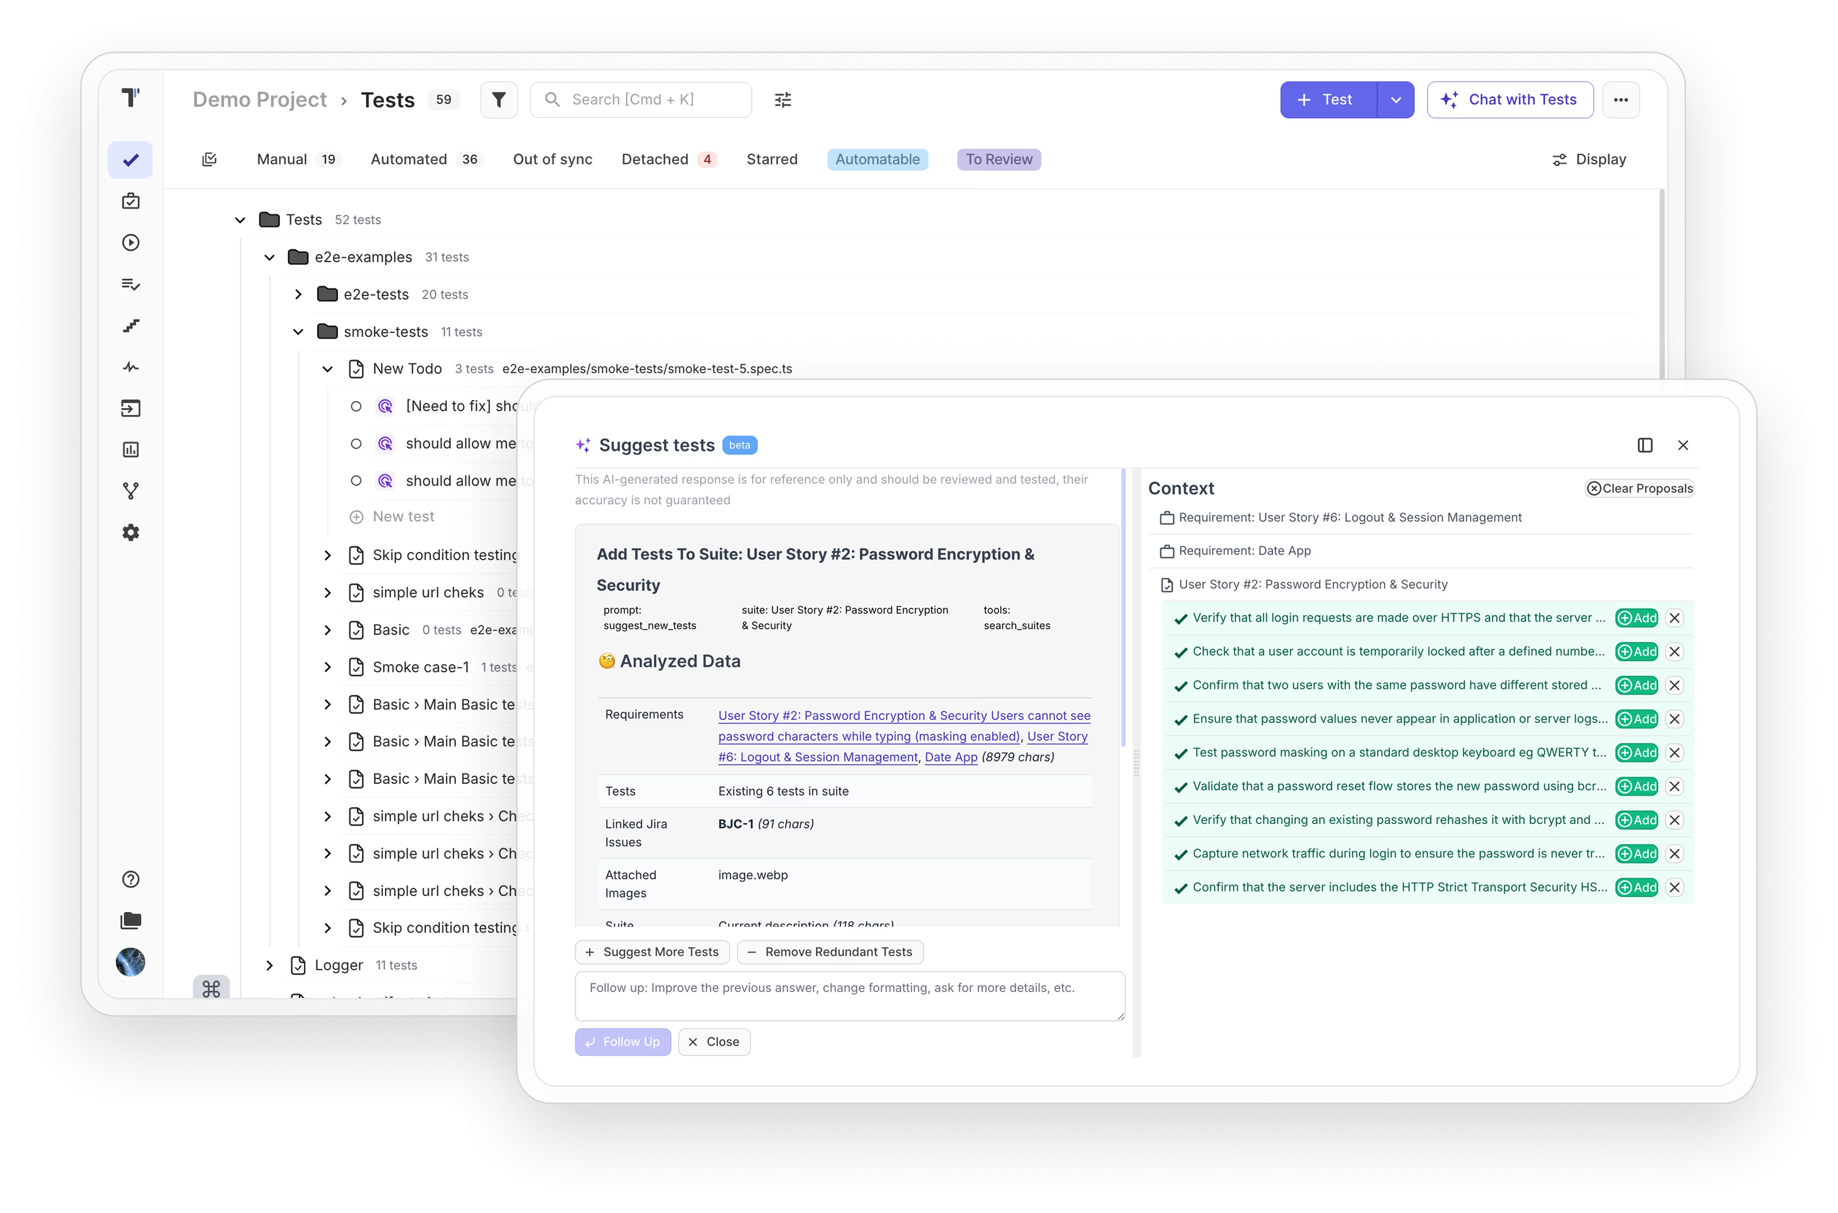Screen dimensions: 1838x1213
Task: Select radio circle for Need to fix test
Action: pos(356,406)
